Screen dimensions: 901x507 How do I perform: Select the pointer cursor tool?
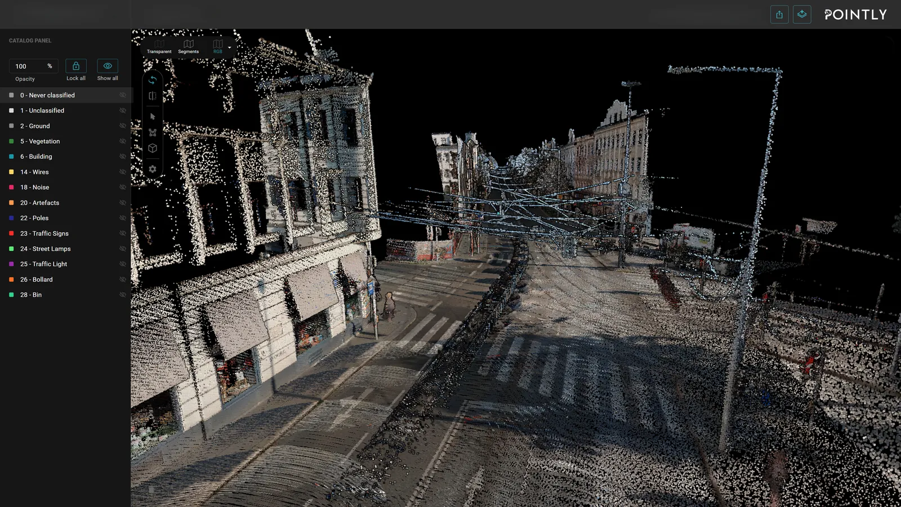(153, 117)
